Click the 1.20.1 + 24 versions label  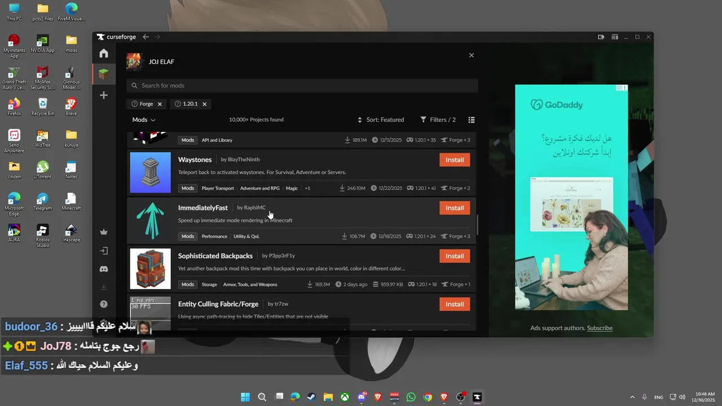pyautogui.click(x=421, y=236)
